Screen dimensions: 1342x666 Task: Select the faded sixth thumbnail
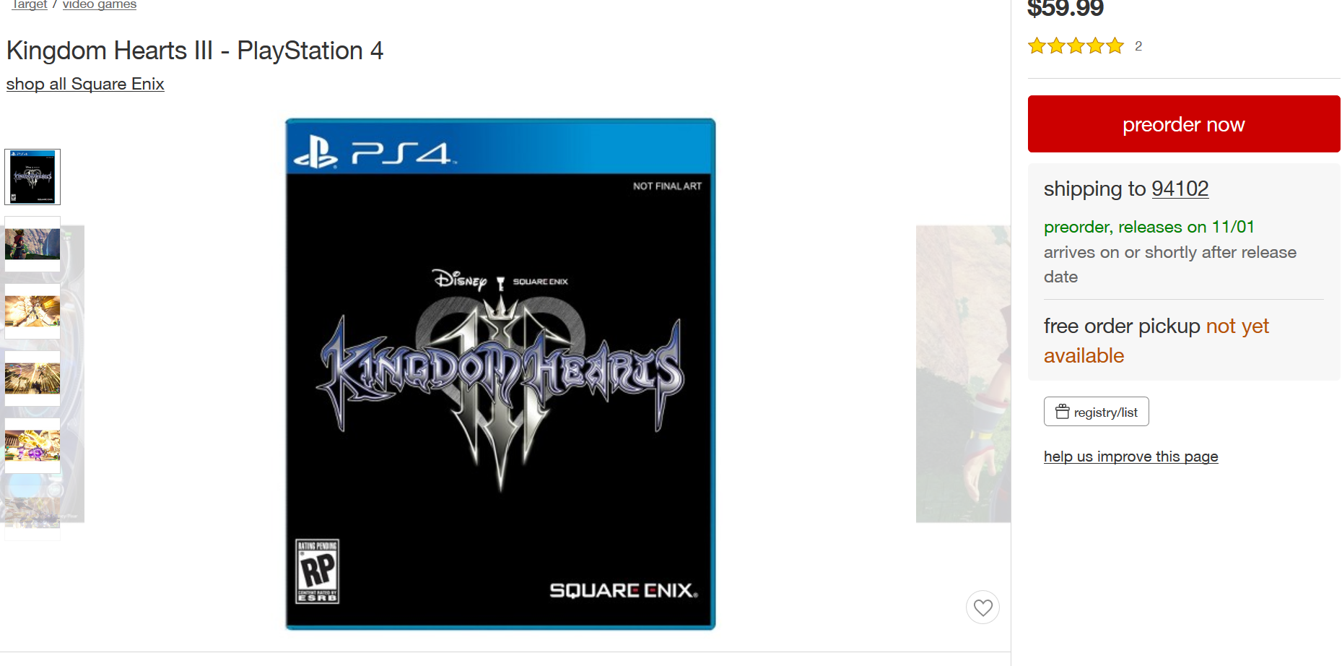click(32, 513)
